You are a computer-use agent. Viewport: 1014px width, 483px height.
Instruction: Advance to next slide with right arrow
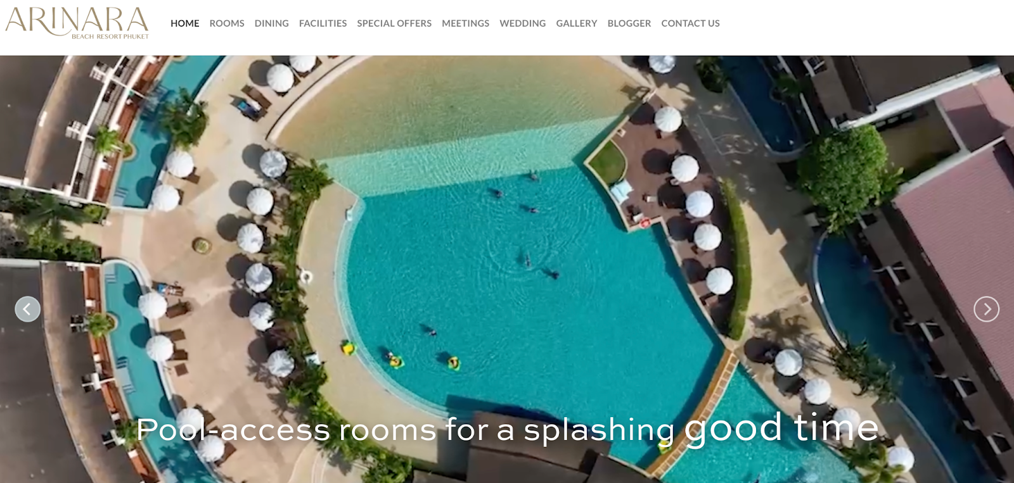(986, 309)
